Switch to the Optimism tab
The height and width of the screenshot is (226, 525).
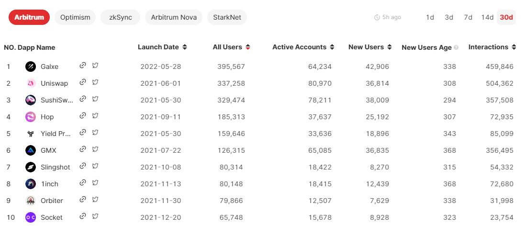pos(75,17)
